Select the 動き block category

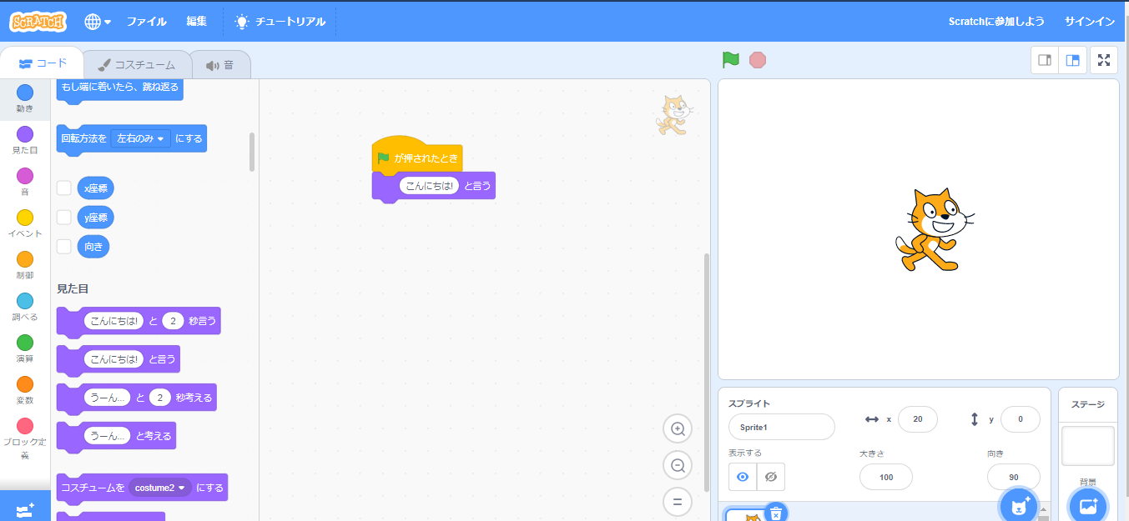click(25, 98)
